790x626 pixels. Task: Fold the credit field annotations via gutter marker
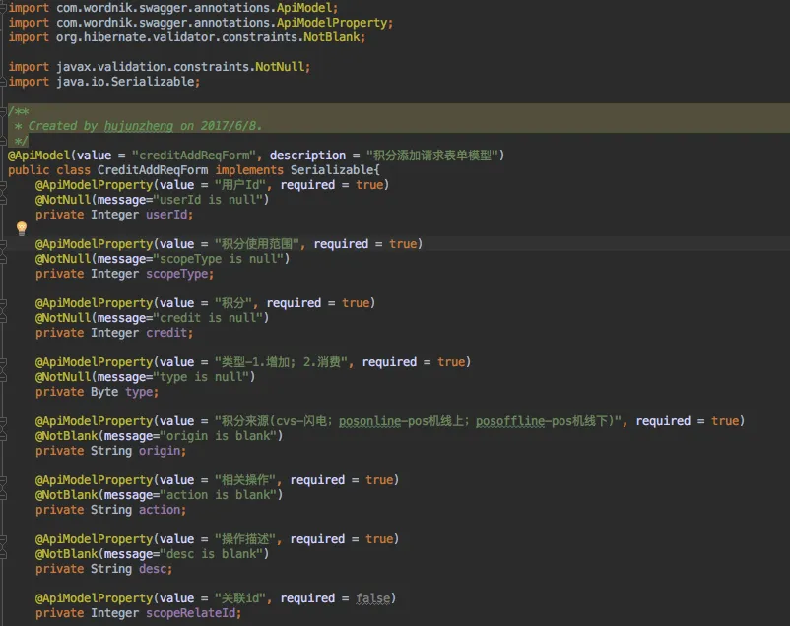4,303
